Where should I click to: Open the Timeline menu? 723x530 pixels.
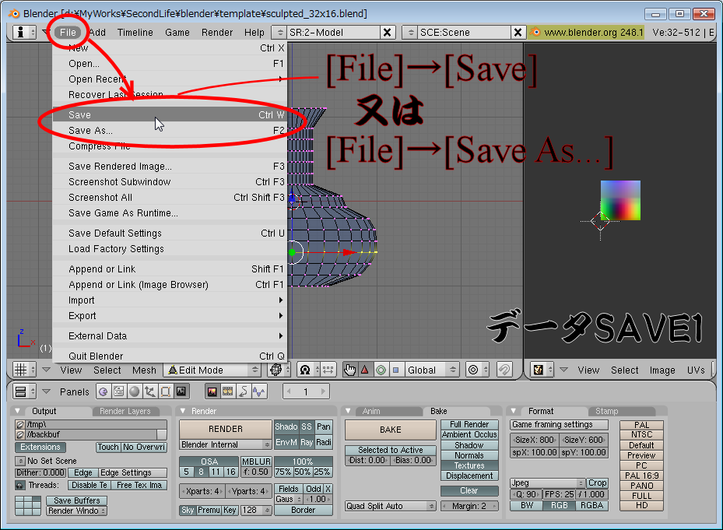[135, 32]
